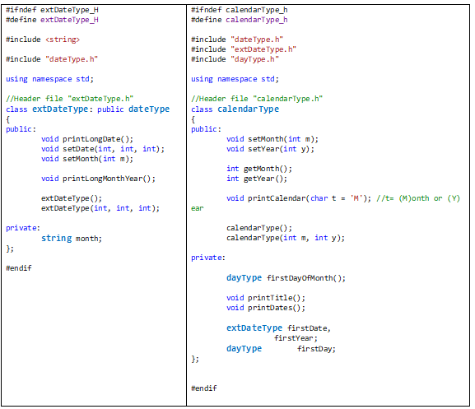Click the line '#ifndef extDateType_H'

tap(52, 10)
